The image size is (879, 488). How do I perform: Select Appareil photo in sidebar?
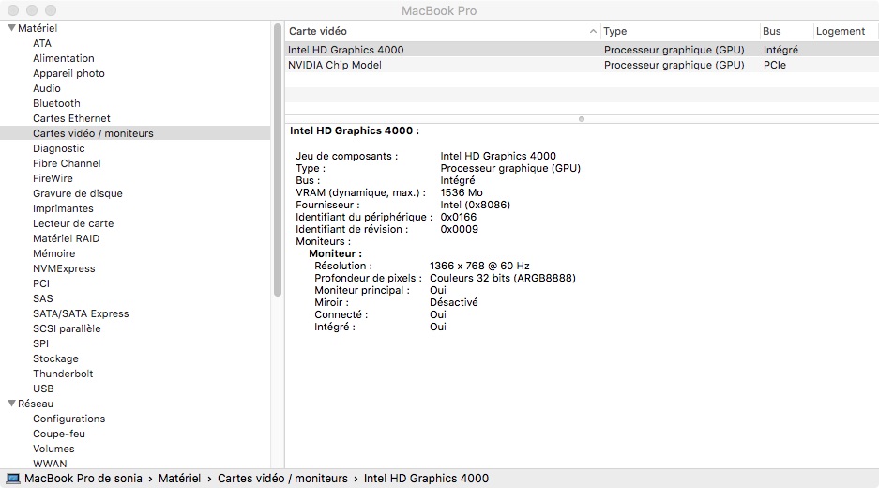click(x=68, y=73)
